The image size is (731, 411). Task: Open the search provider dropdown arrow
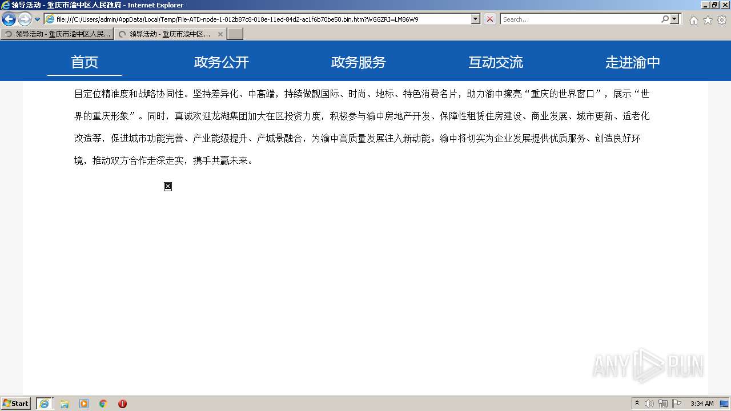coord(675,19)
